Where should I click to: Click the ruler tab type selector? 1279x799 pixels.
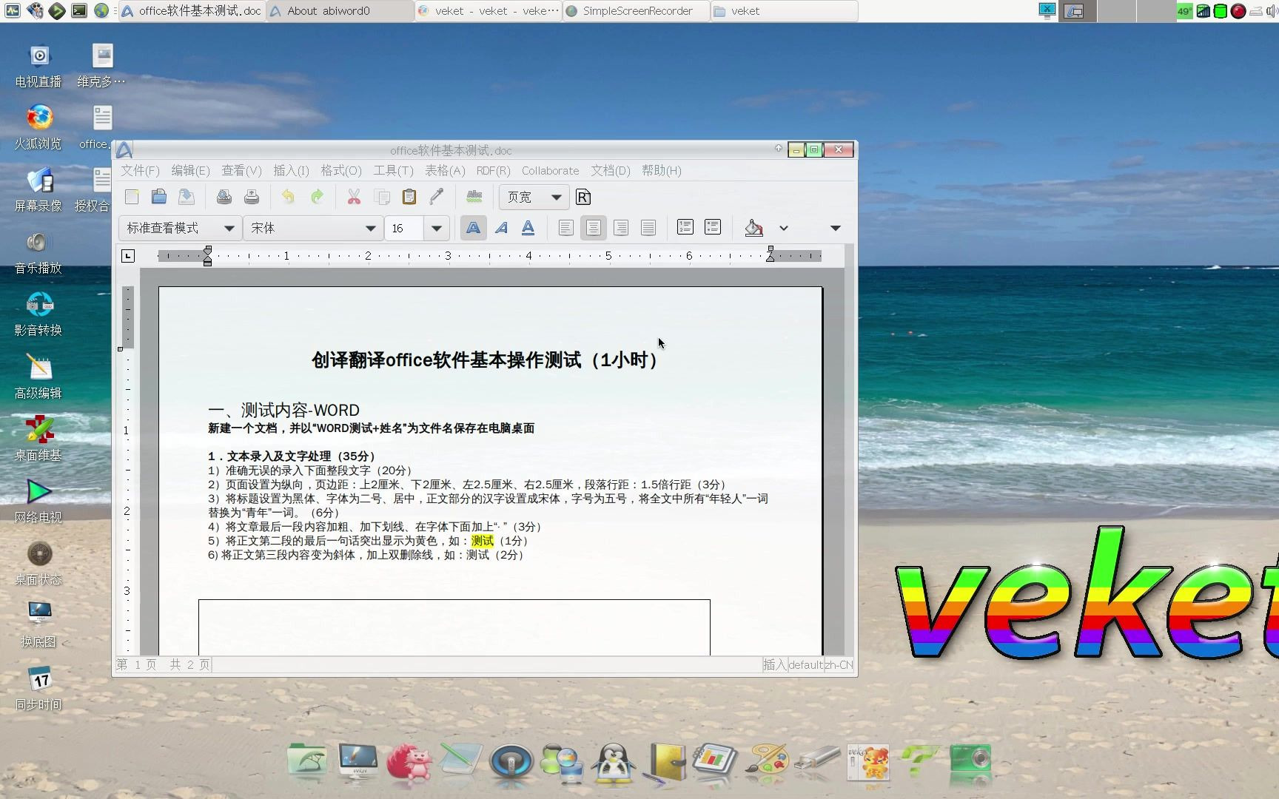[128, 256]
